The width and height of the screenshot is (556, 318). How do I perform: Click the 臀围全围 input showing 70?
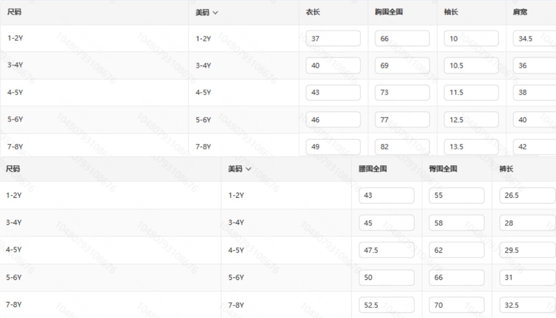tap(457, 305)
